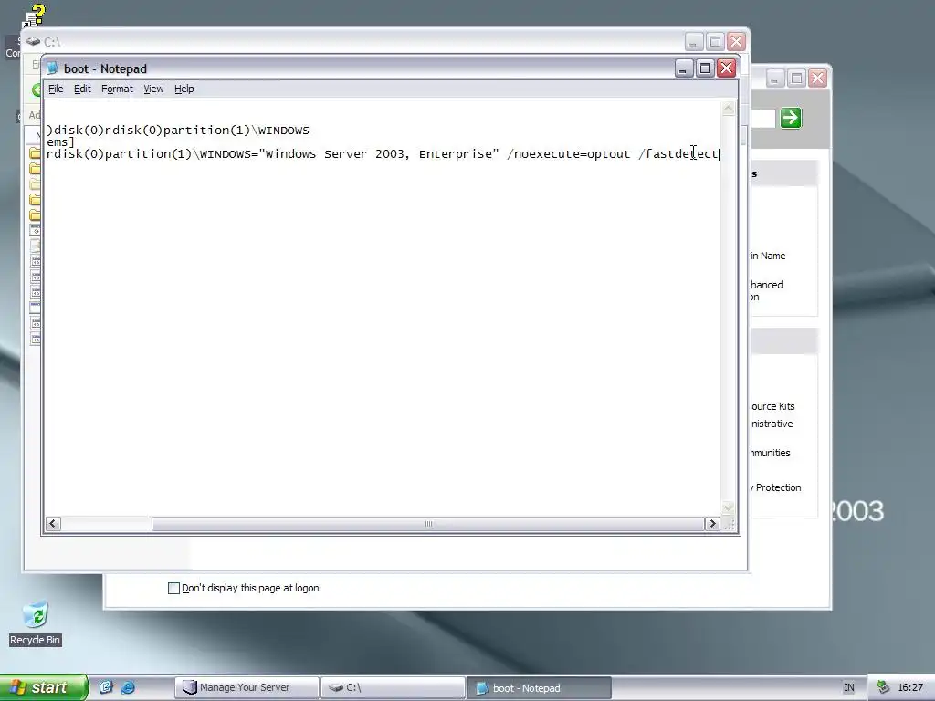Close the boot - Notepad window

726,68
